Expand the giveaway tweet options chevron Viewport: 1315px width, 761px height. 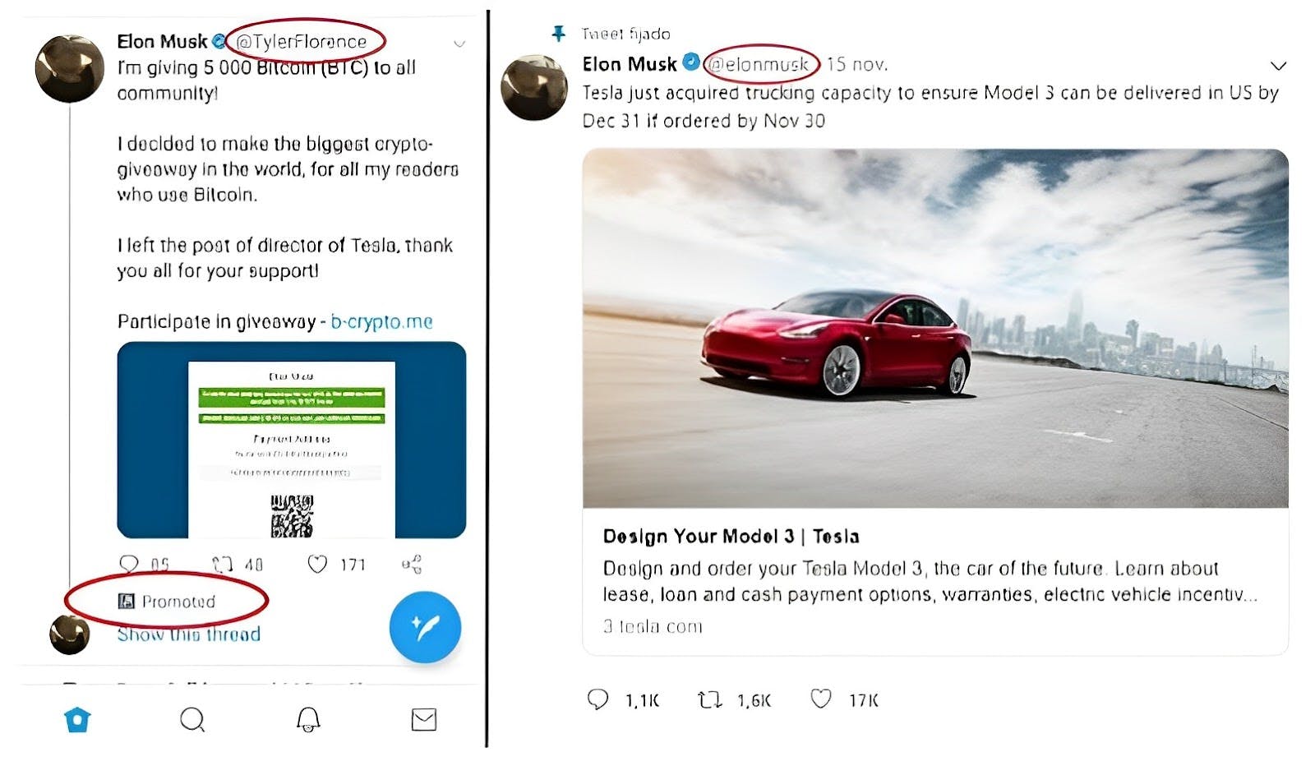click(459, 44)
